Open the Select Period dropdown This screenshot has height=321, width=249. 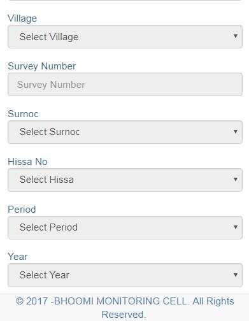(125, 227)
